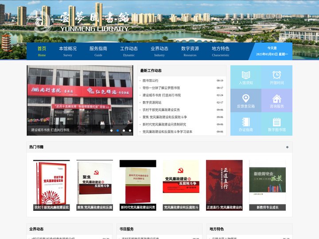Viewport: 319px width, 239px height.
Task: Open the 聚焦 党风廉政建设和反腐 book cover
Action: 95,185
